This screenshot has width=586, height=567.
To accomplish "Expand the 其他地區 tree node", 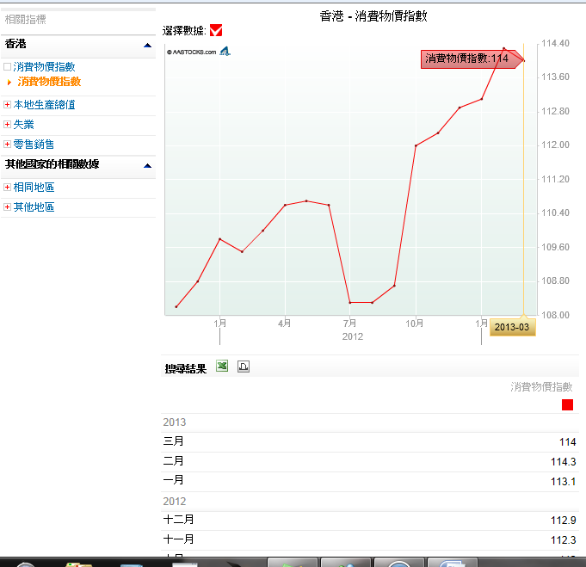I will [x=7, y=206].
